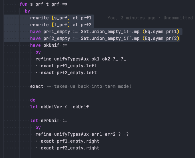The image size is (195, 158).
Task: Click the comment 'takes us back into term mode!'
Action: pos(93,86)
